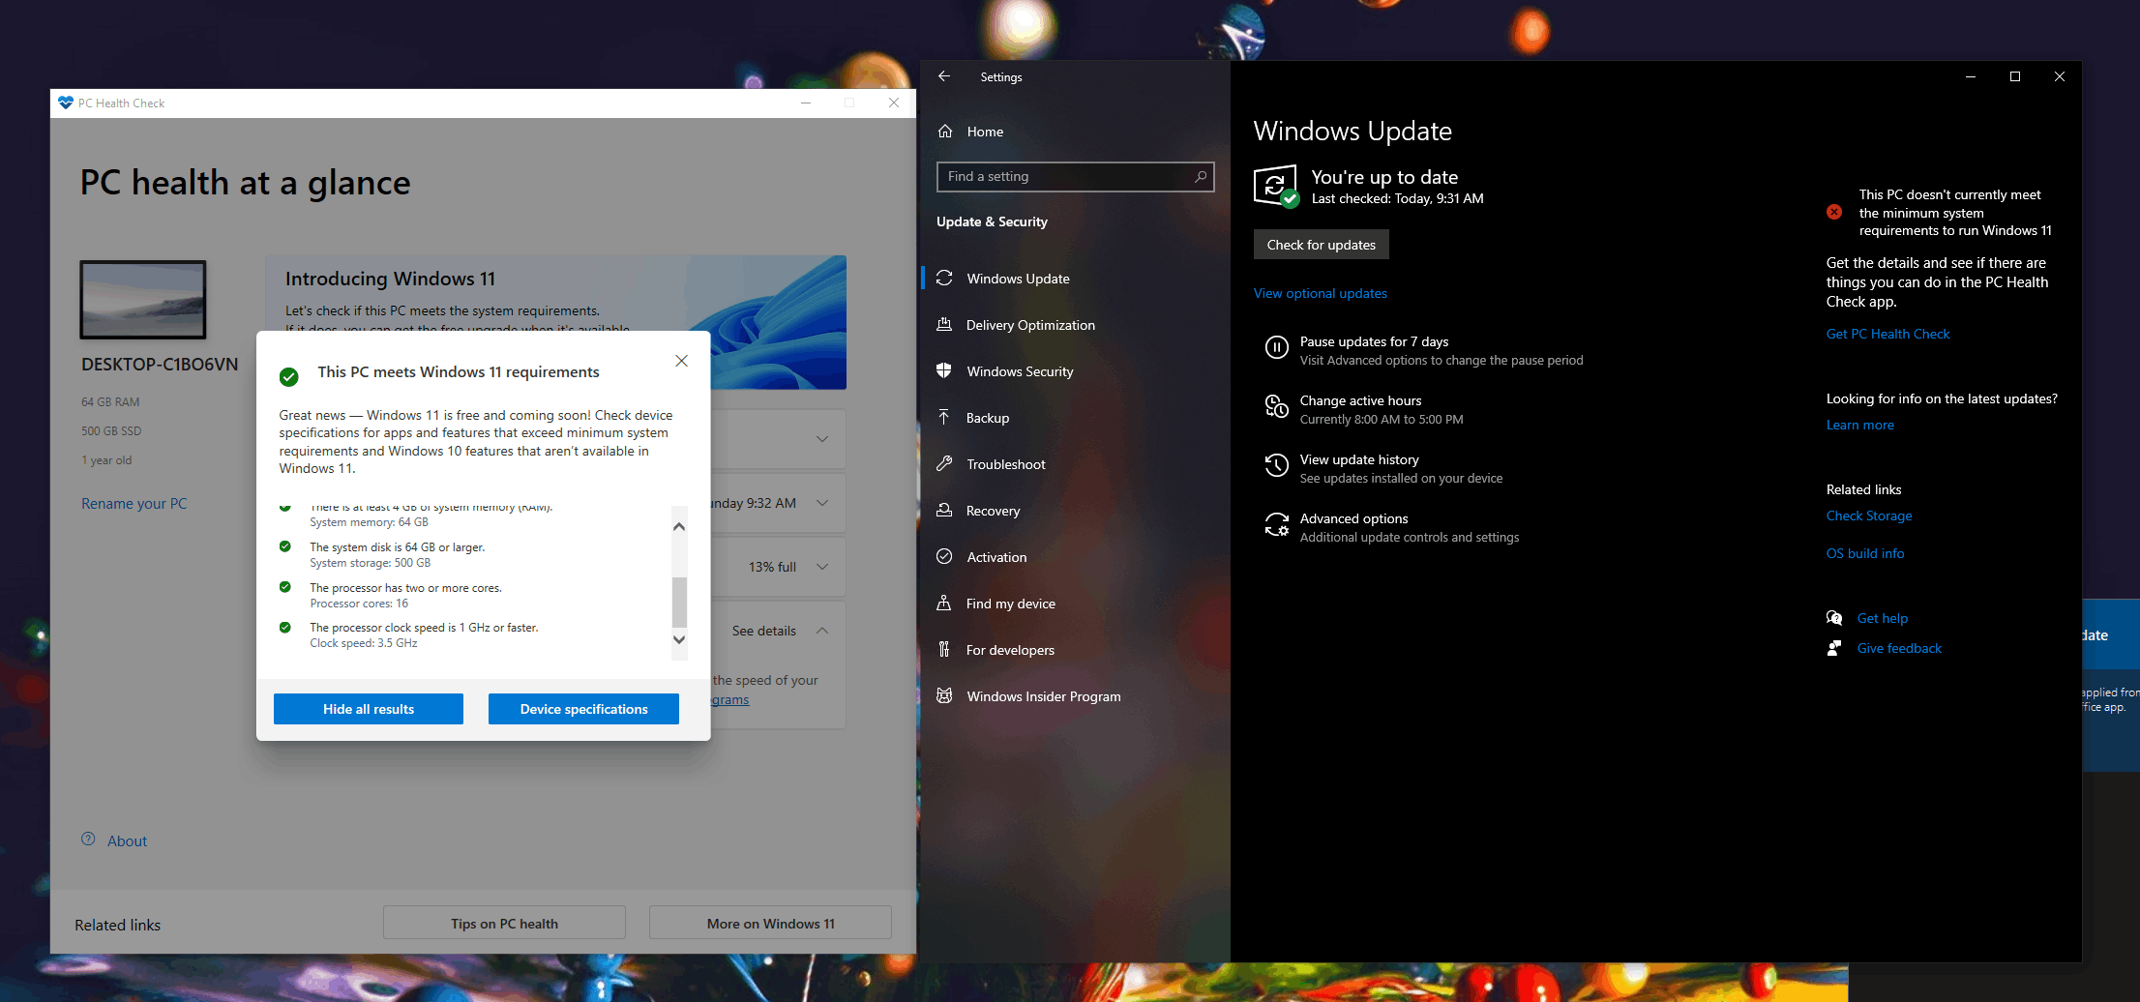Click Pause updates for 7 days
This screenshot has width=2140, height=1002.
coord(1374,341)
